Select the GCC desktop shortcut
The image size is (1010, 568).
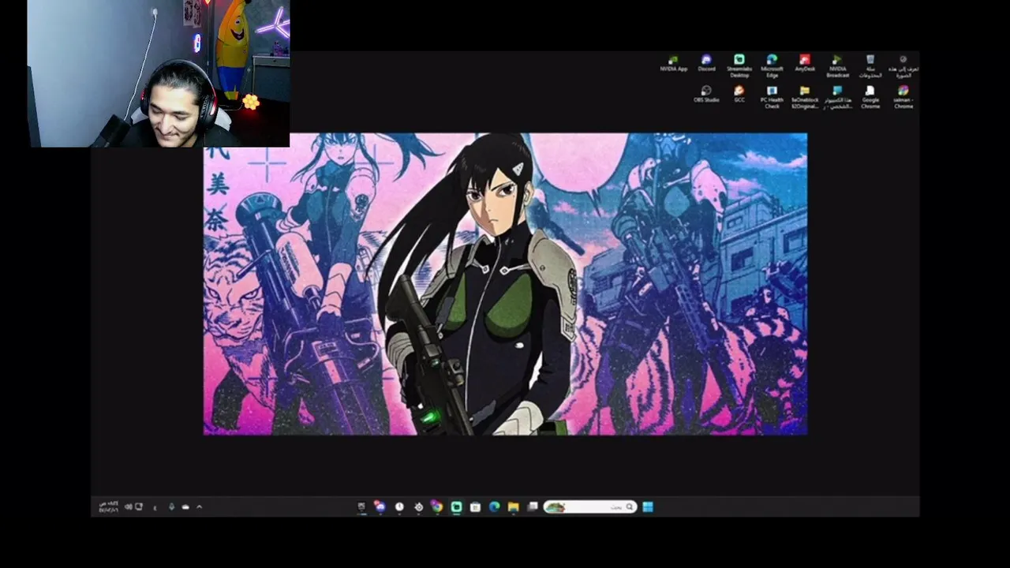click(739, 95)
